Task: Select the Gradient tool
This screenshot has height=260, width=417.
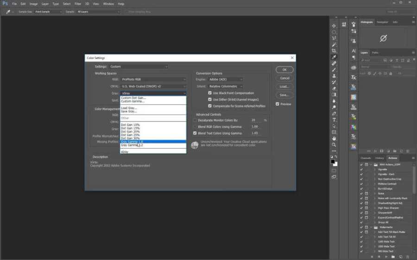Action: (334, 95)
